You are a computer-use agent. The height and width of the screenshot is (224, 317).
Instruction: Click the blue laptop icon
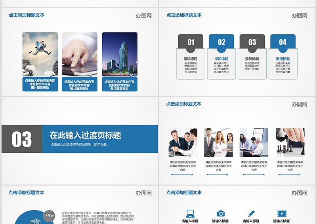coord(190,213)
